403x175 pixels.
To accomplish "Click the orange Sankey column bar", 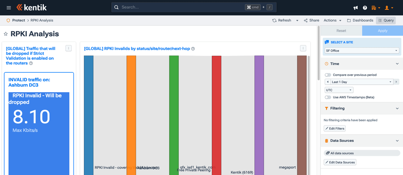I will pos(131,115).
